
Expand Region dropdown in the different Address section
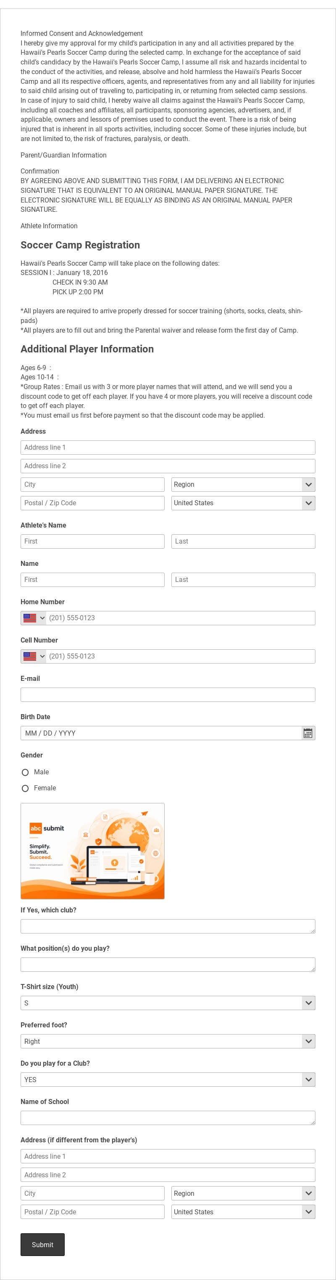pos(243,1193)
